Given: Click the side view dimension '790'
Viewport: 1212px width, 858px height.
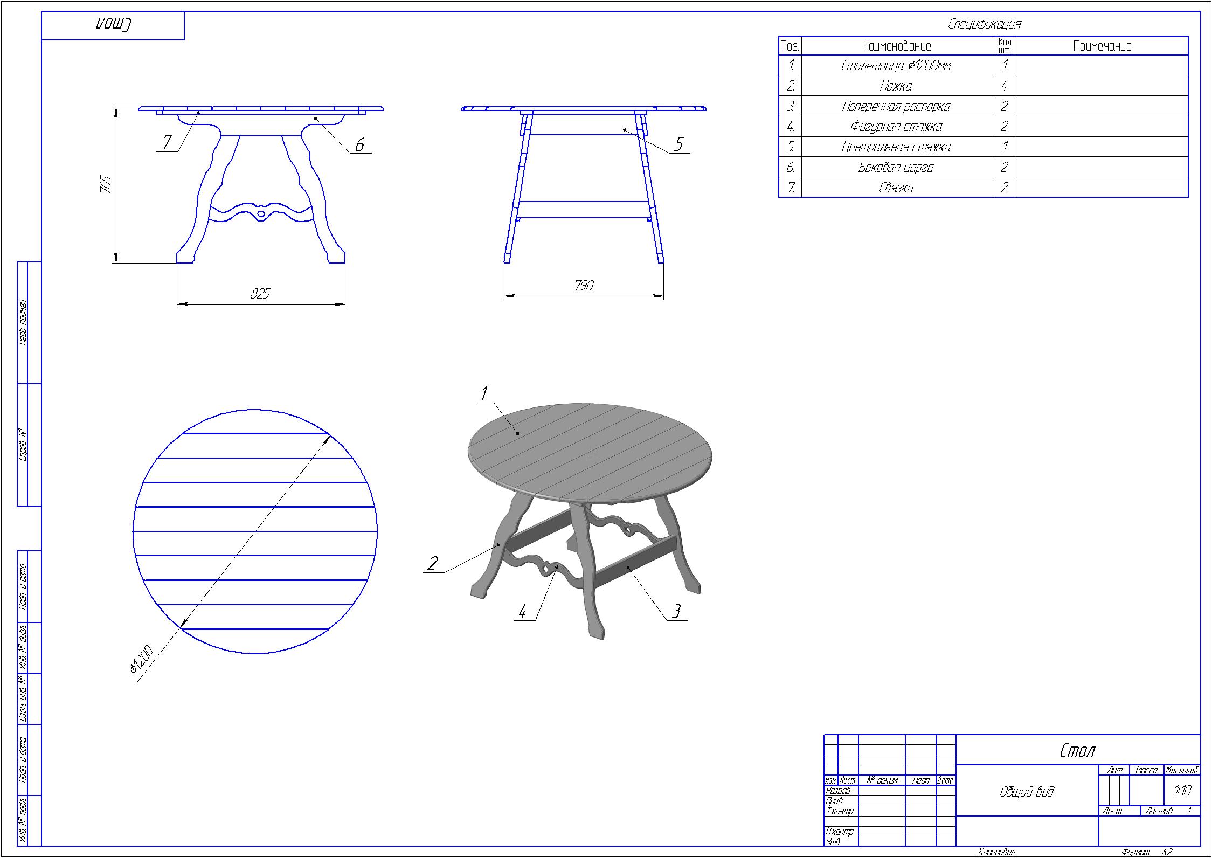Looking at the screenshot, I should click(x=584, y=285).
